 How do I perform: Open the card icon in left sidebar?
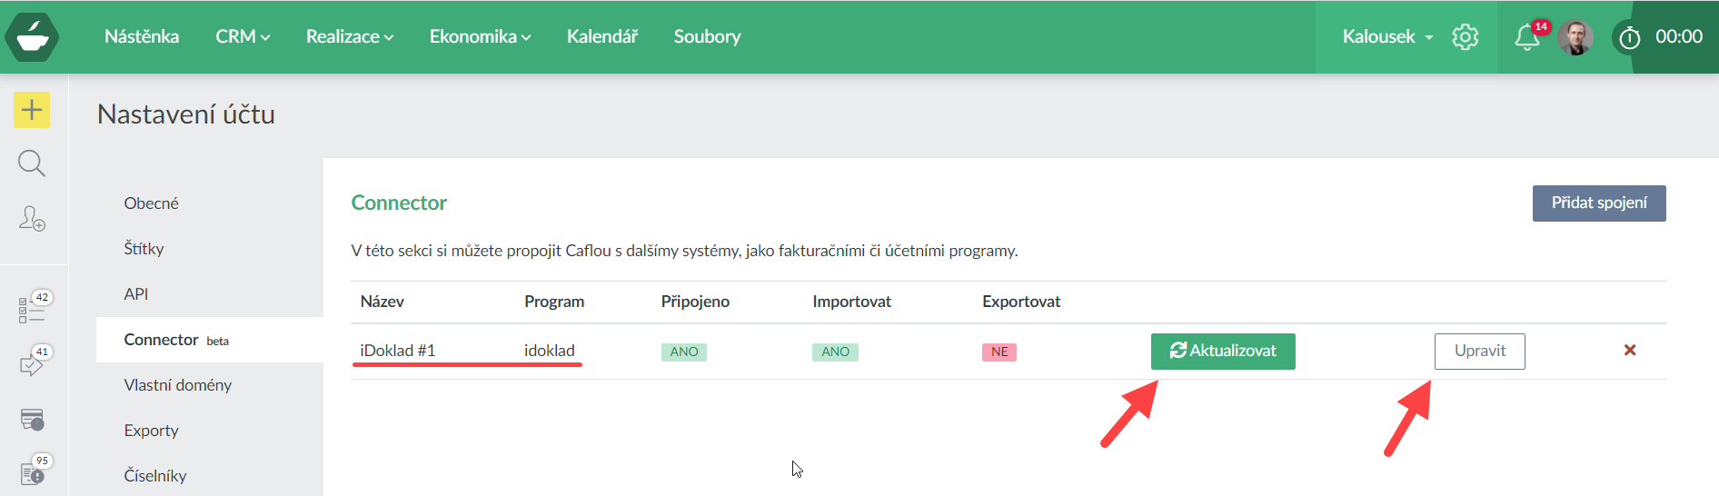click(x=32, y=420)
